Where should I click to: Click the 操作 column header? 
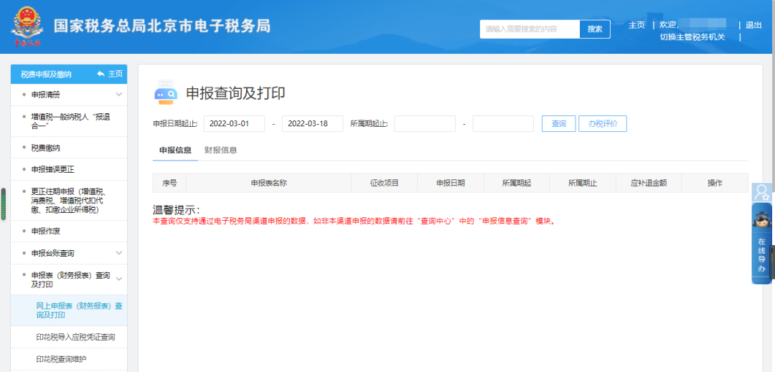(715, 183)
